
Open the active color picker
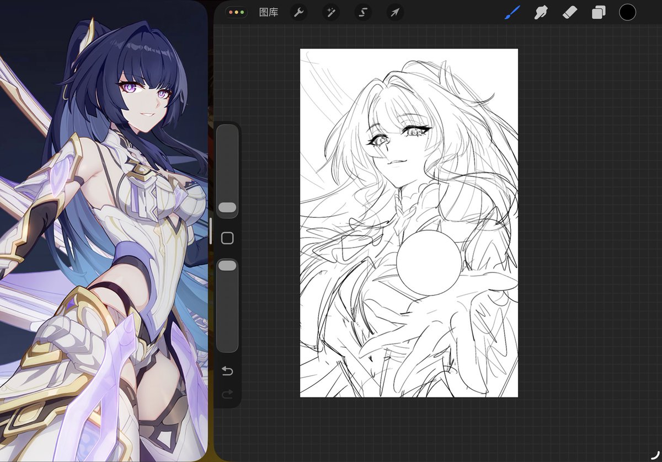(627, 12)
